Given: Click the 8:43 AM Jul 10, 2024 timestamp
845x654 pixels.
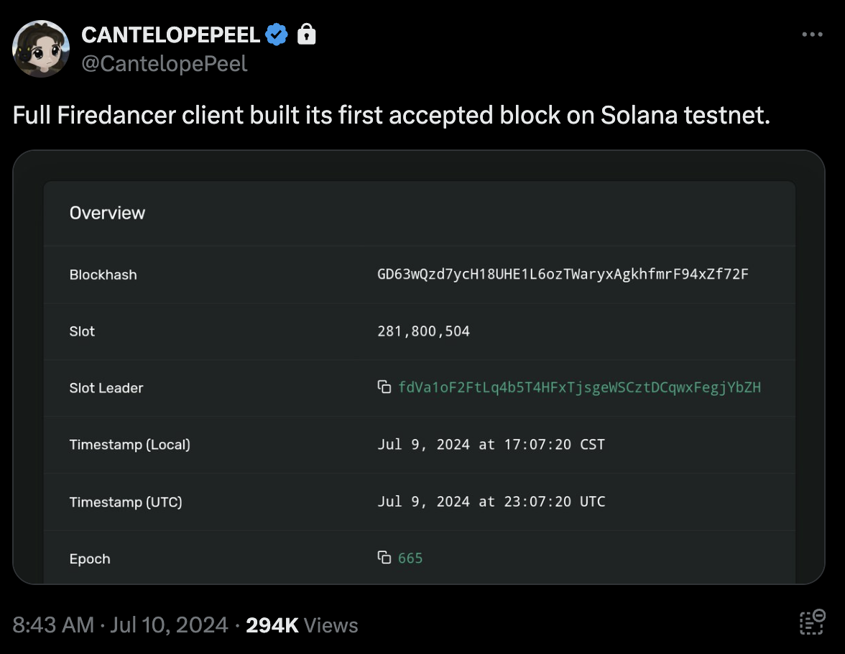Looking at the screenshot, I should (x=120, y=625).
